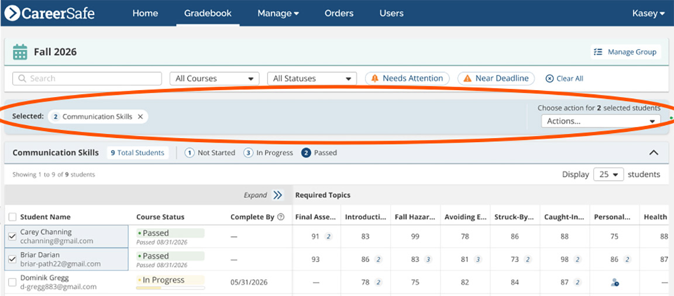Uncheck Carey Channing's checkbox
The height and width of the screenshot is (296, 674).
[12, 236]
